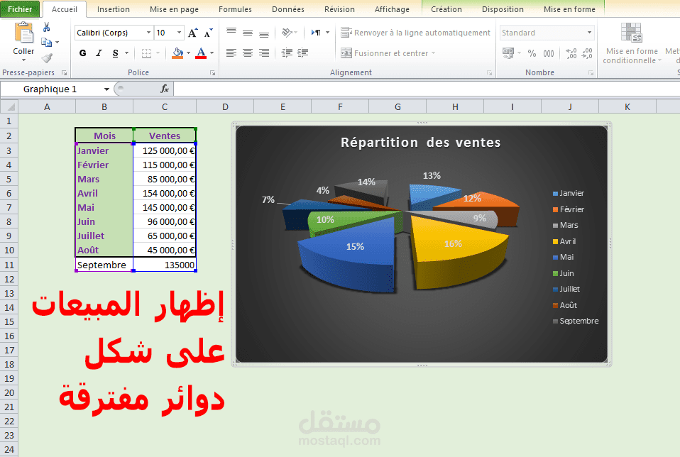Click Mise en forme conditionnelle button
This screenshot has height=457, width=680.
pos(632,43)
